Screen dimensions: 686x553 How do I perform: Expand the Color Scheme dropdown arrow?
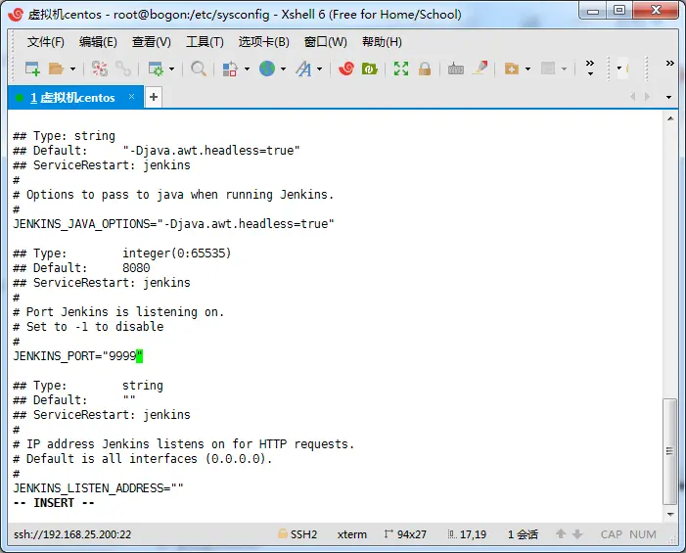(x=247, y=69)
